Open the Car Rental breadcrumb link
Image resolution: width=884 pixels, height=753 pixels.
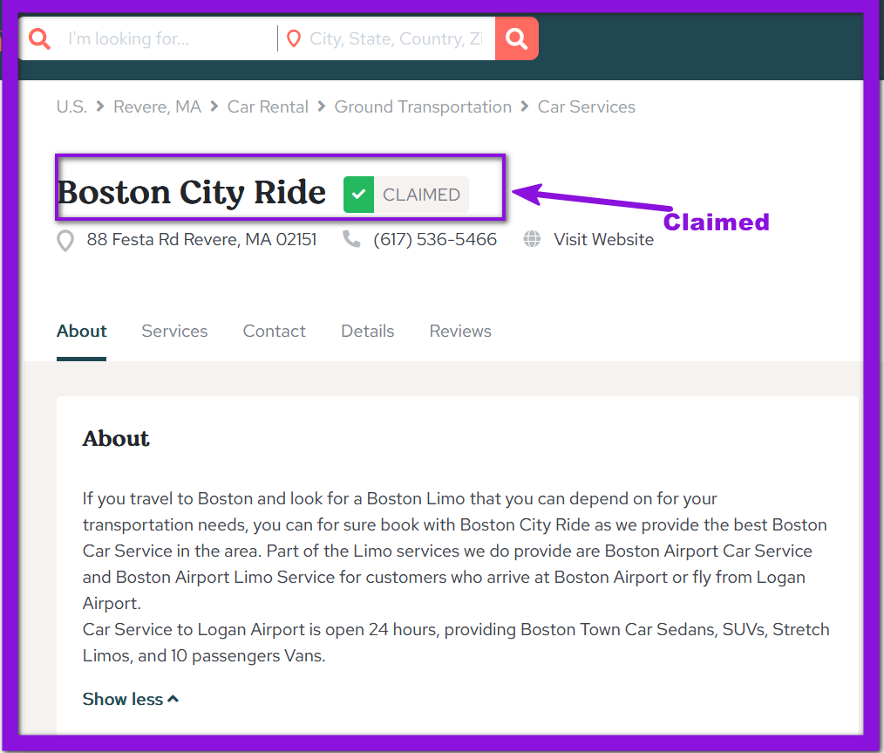[x=268, y=106]
